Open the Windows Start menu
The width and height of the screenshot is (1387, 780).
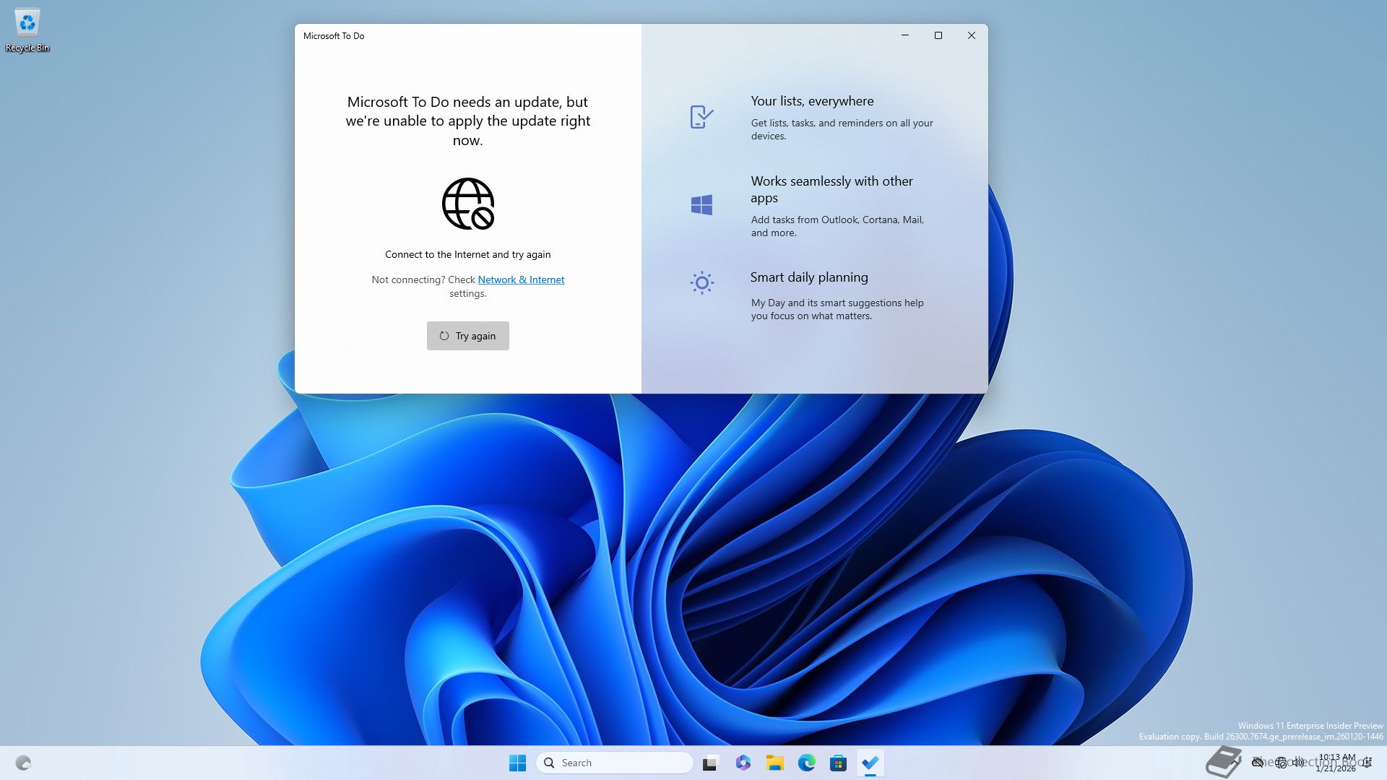[517, 763]
